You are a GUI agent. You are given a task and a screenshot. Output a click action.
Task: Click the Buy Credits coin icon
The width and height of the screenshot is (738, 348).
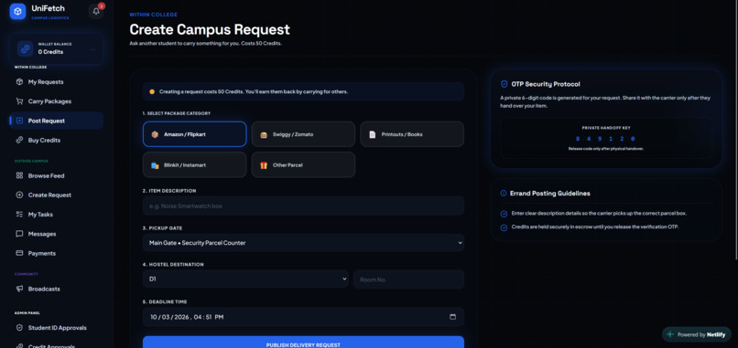[19, 140]
